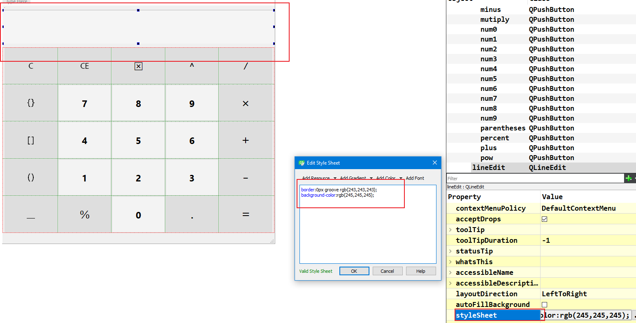Select the / divide button on the form

click(x=246, y=66)
